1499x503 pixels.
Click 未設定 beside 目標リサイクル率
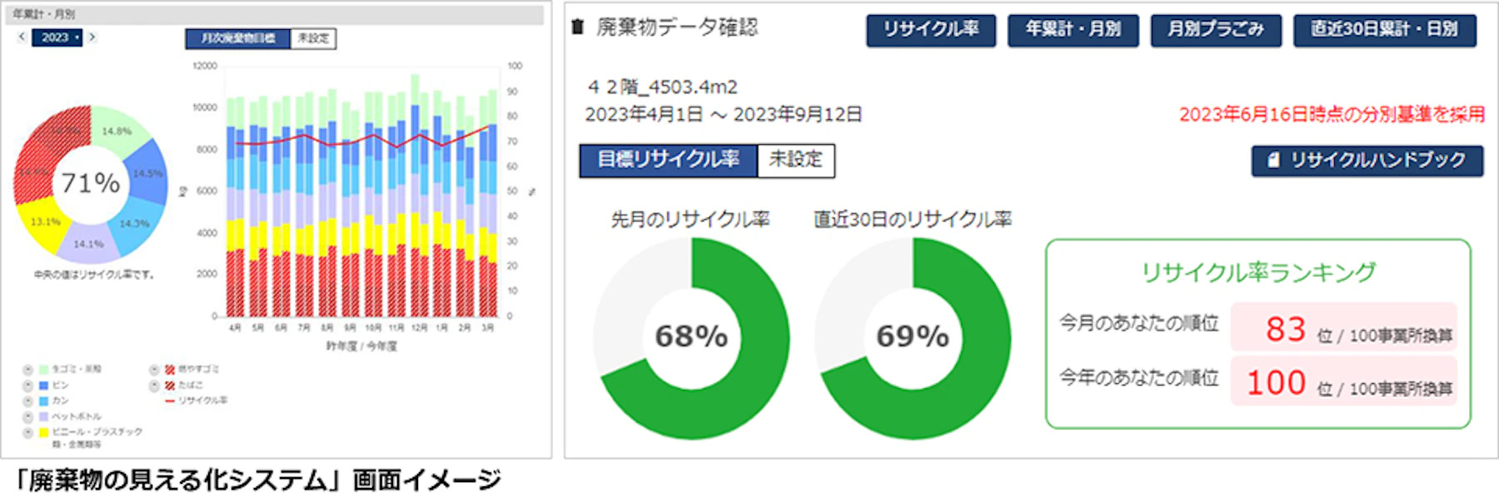(795, 160)
